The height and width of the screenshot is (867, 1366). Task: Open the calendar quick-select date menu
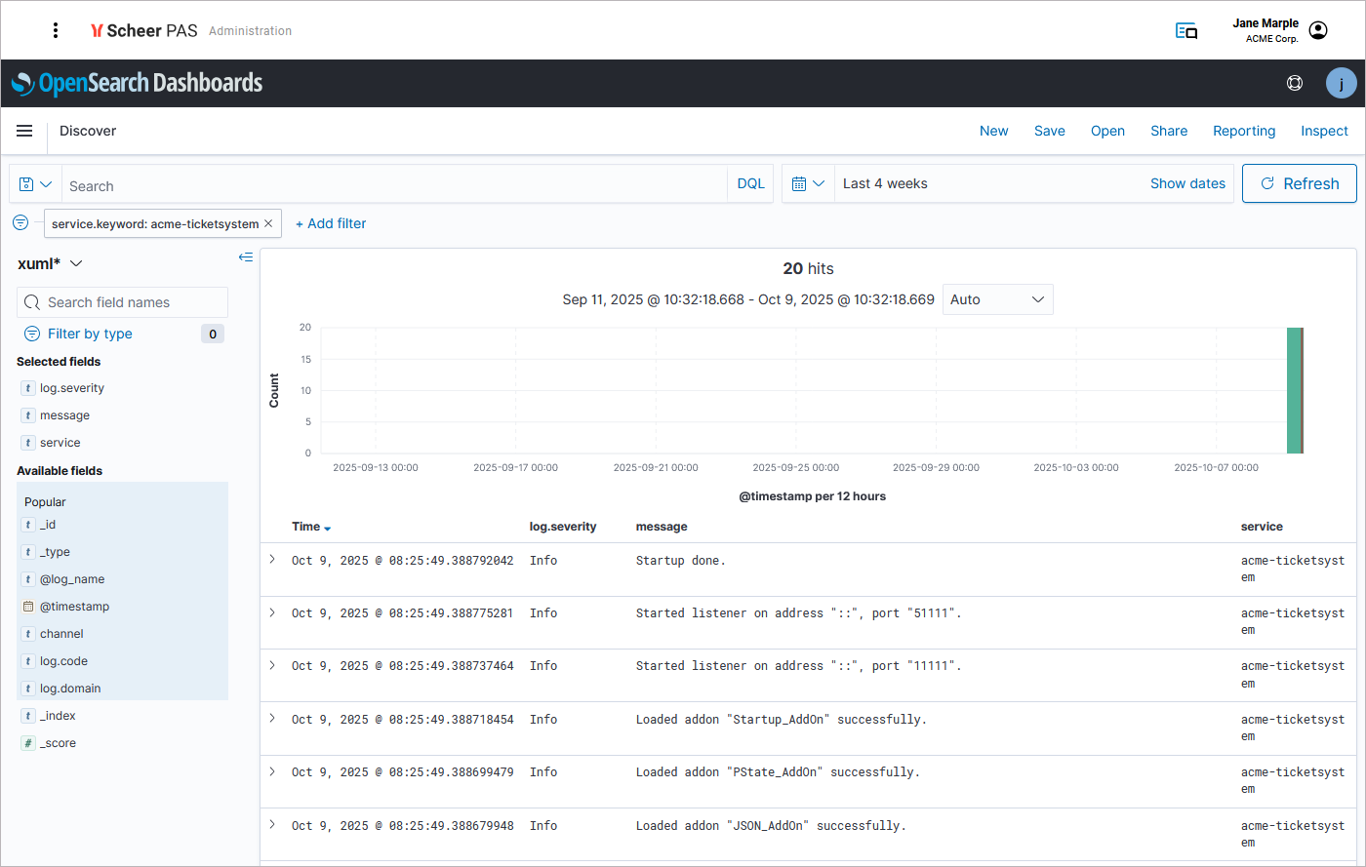point(808,183)
